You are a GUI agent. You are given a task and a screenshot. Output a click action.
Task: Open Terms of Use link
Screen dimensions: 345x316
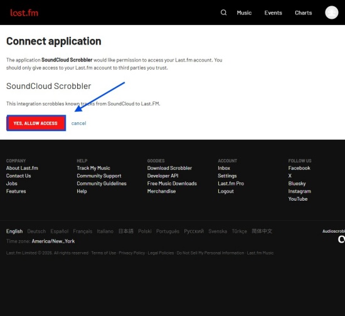(x=103, y=253)
